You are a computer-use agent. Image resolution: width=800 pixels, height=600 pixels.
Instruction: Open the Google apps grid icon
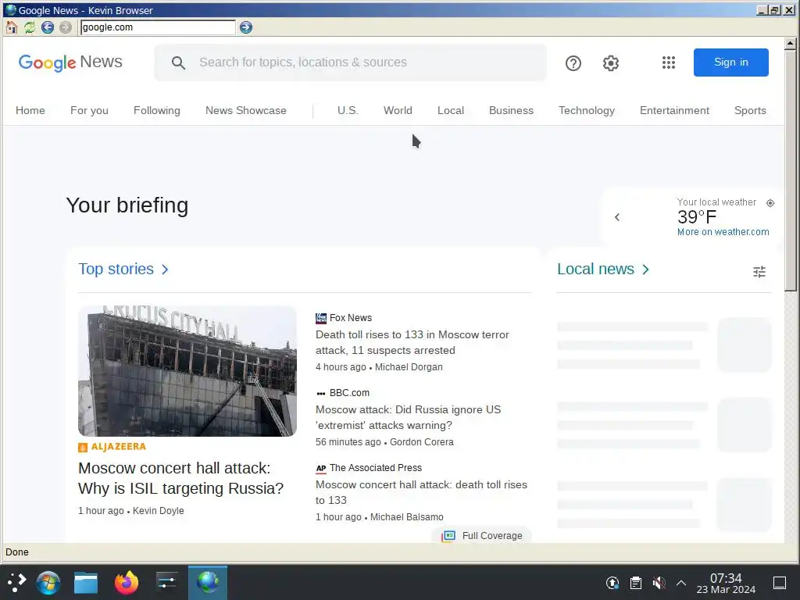(x=669, y=62)
